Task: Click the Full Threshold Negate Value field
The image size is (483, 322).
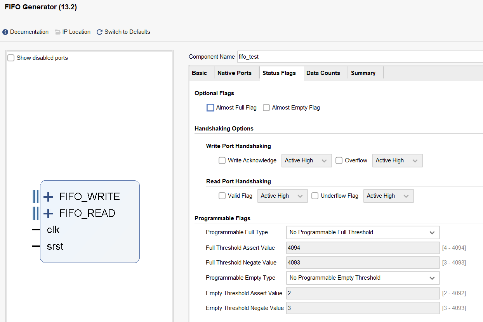Action: (363, 263)
